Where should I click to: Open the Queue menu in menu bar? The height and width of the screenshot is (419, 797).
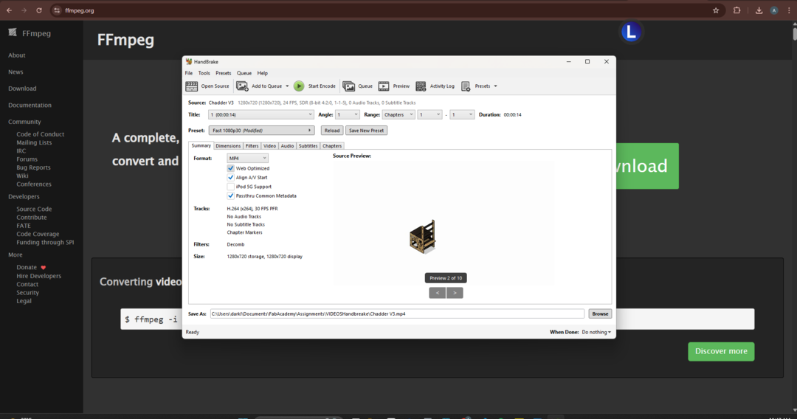(244, 73)
